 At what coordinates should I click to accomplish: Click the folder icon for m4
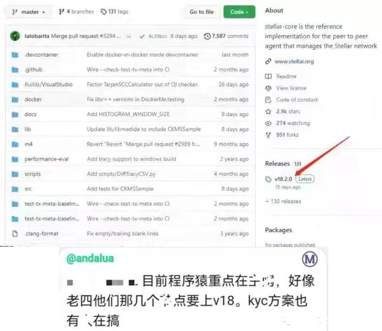click(x=15, y=144)
